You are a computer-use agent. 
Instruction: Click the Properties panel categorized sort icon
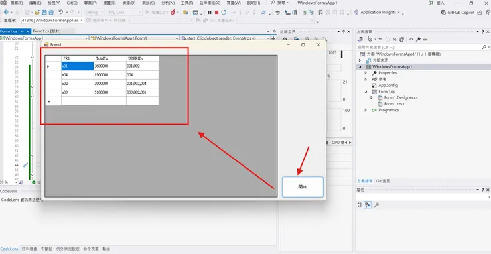(x=360, y=205)
